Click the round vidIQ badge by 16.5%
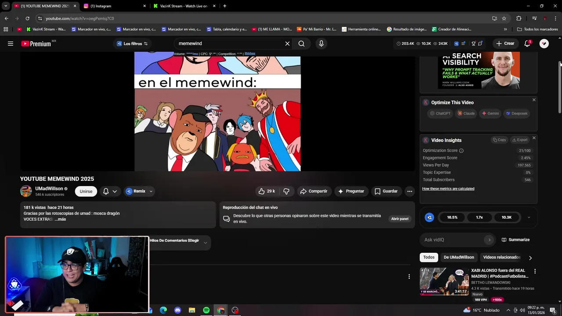 pyautogui.click(x=429, y=217)
